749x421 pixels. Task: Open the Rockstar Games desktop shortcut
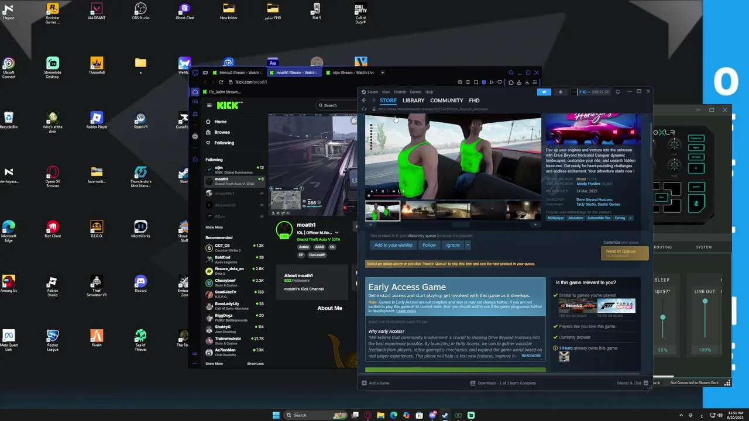tap(53, 13)
